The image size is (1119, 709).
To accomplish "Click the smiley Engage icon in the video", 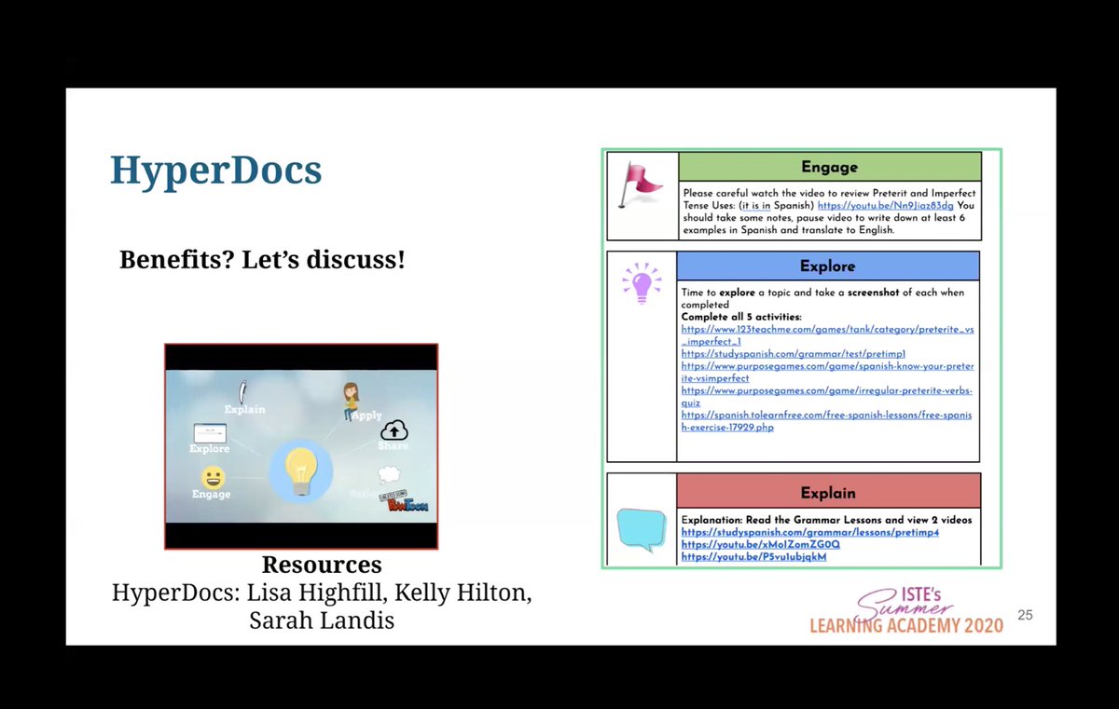I will pos(213,477).
